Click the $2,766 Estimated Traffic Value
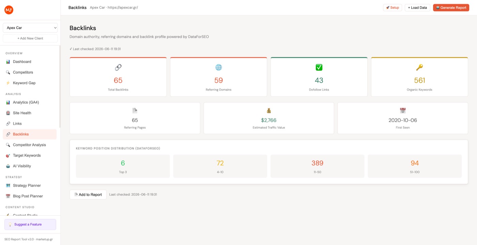 pyautogui.click(x=269, y=120)
